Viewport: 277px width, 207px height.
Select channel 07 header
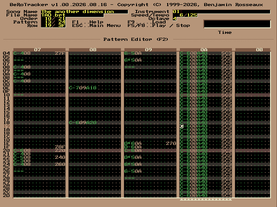click(39, 50)
